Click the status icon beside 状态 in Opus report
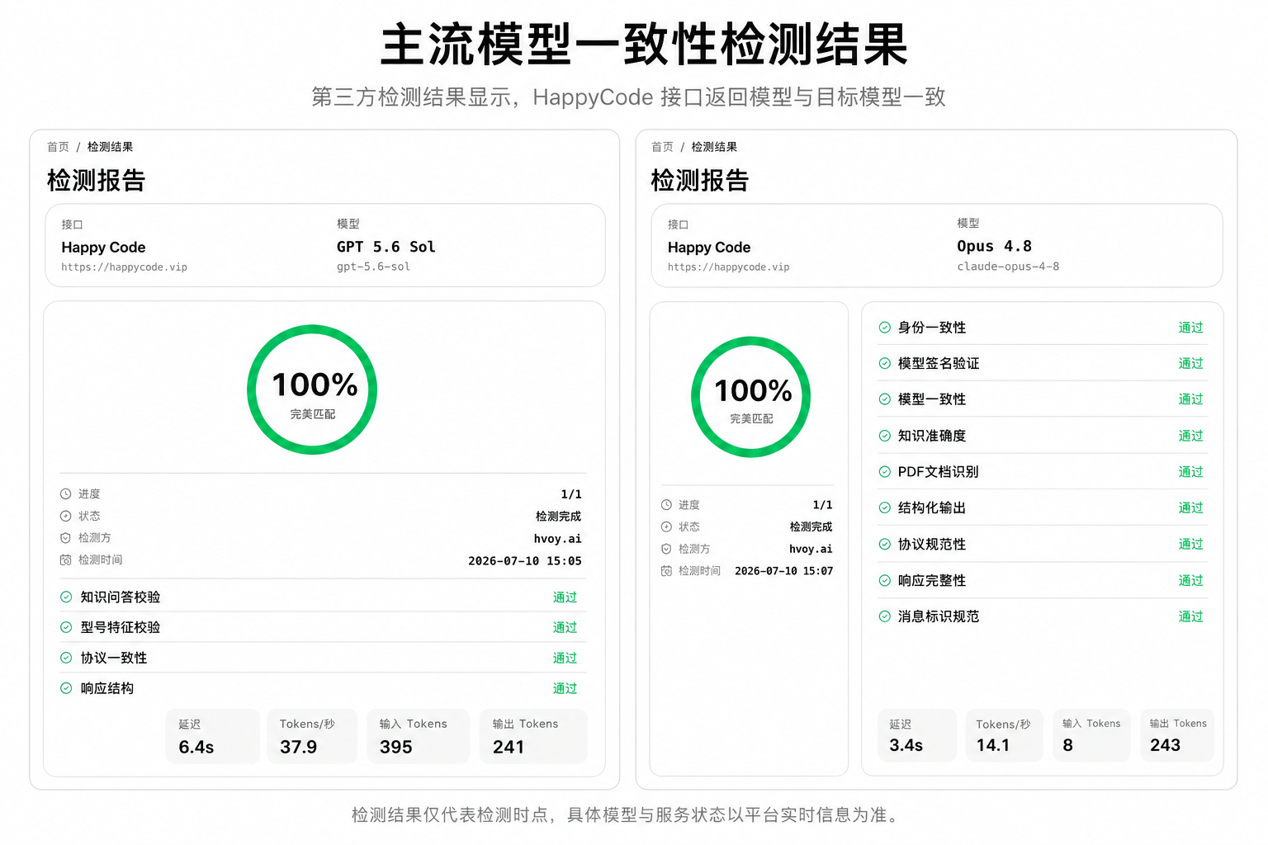 coord(666,526)
